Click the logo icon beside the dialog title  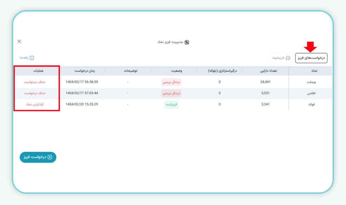[x=187, y=42]
